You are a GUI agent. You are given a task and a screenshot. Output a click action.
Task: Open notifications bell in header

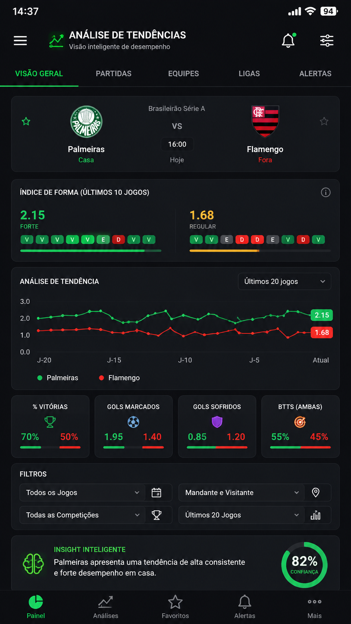[288, 40]
